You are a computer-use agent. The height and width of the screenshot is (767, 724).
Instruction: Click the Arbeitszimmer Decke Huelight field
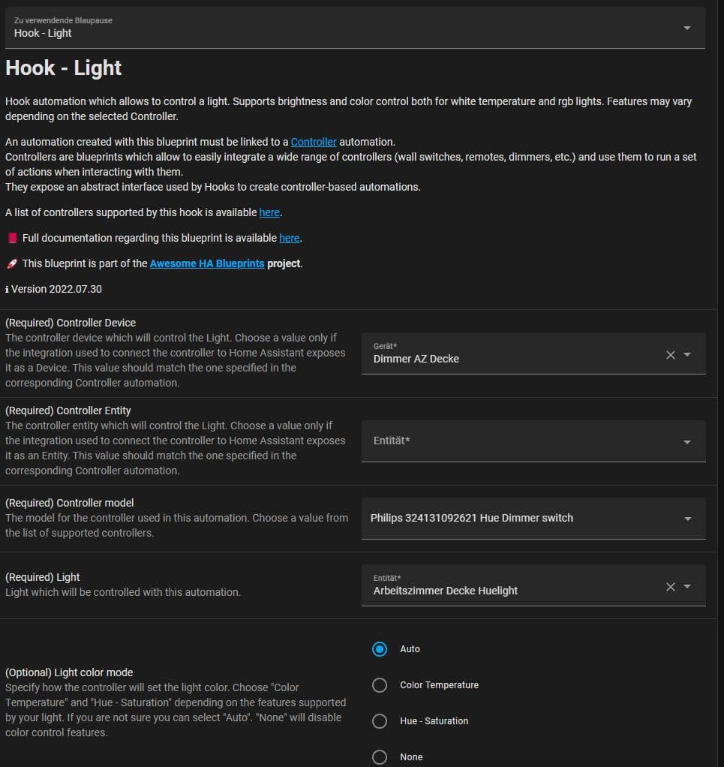click(510, 591)
